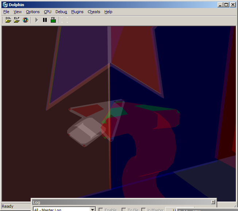Open the Options menu
This screenshot has width=238, height=211.
point(32,12)
